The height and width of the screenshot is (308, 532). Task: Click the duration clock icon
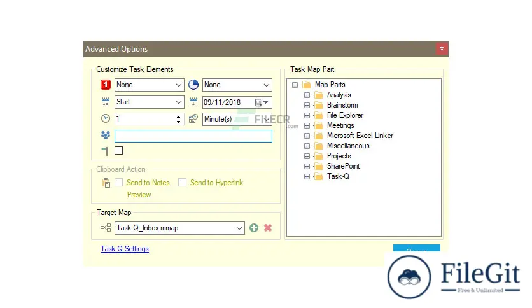tap(106, 119)
